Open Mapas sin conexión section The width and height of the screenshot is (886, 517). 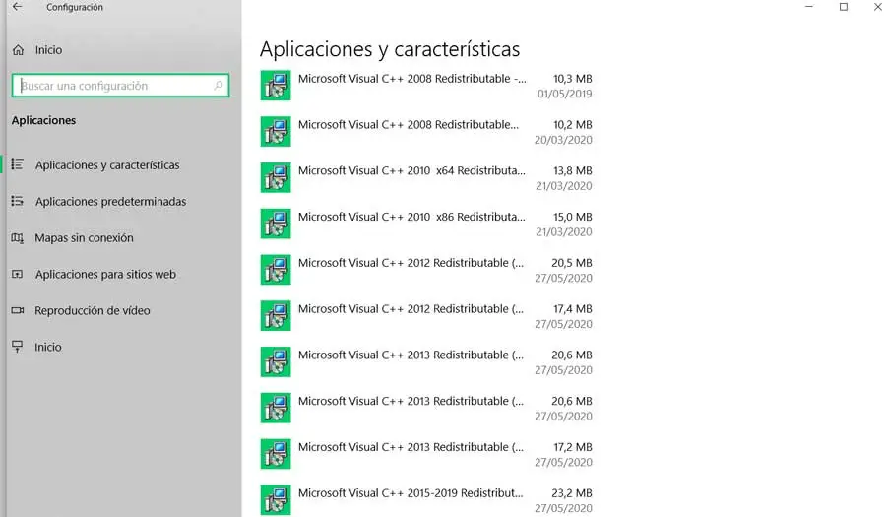[x=85, y=238]
